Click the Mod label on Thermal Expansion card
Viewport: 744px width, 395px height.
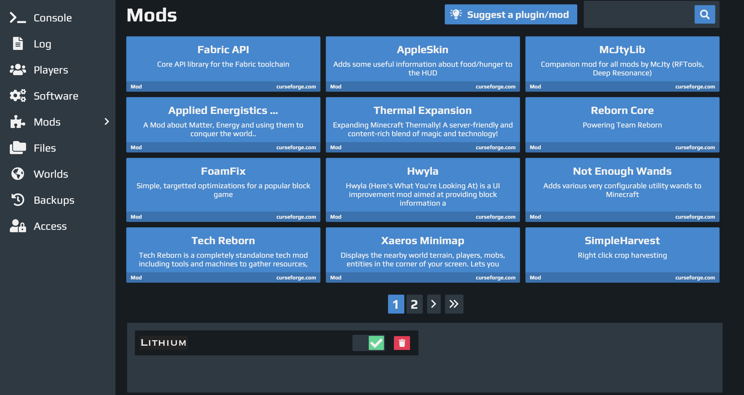point(336,147)
